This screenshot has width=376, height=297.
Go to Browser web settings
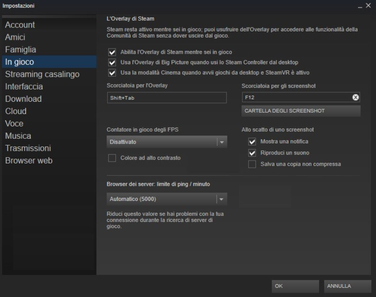coord(49,161)
